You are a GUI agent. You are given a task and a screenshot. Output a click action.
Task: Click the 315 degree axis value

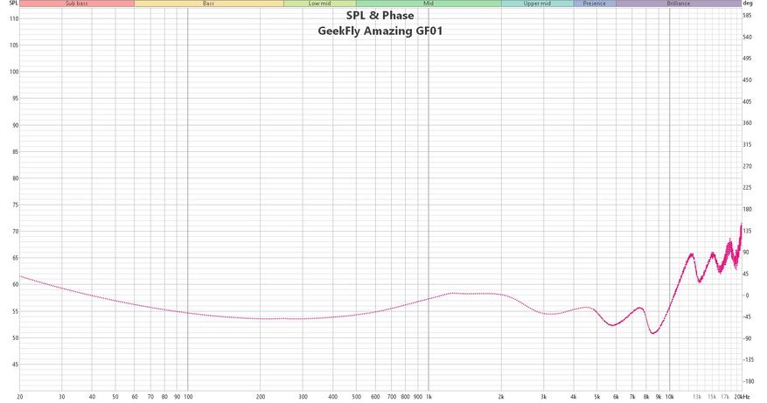click(747, 145)
